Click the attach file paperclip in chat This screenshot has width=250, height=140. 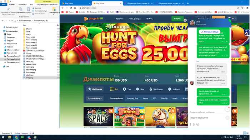194,124
